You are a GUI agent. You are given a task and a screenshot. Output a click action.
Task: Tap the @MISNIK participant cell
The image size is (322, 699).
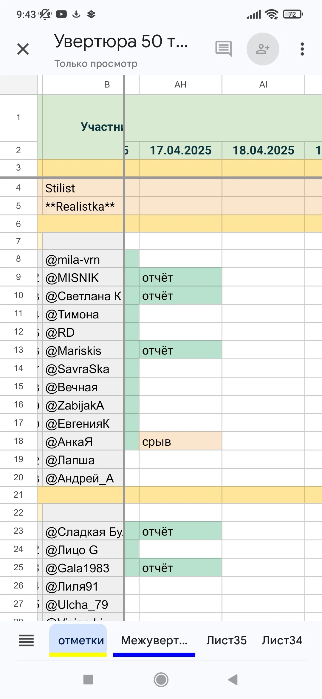pos(83,278)
